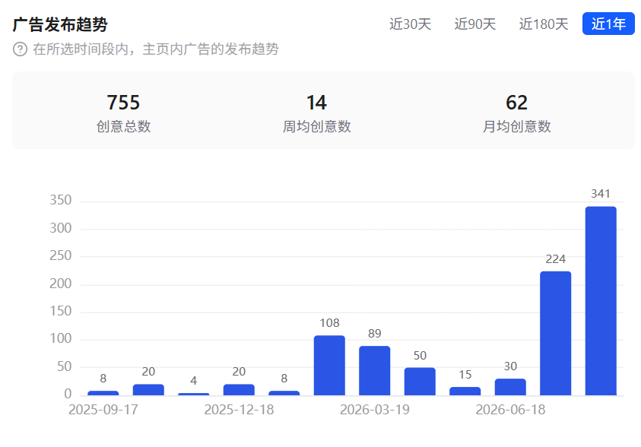641x447 pixels.
Task: Click the 2026-06-18 axis date label
Action: (x=510, y=410)
